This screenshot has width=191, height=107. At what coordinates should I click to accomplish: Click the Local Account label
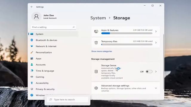point(50,18)
